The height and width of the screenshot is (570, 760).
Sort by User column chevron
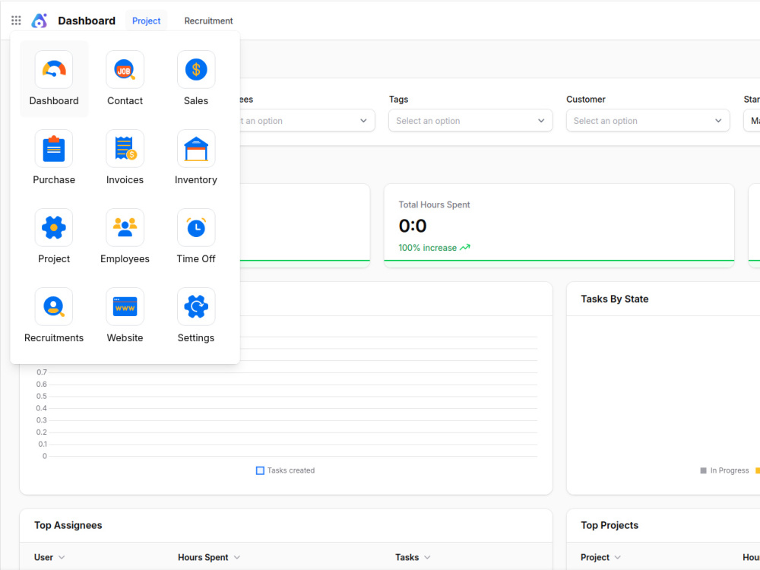coord(62,557)
